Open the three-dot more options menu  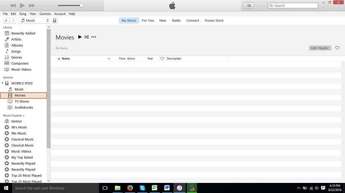pyautogui.click(x=94, y=37)
